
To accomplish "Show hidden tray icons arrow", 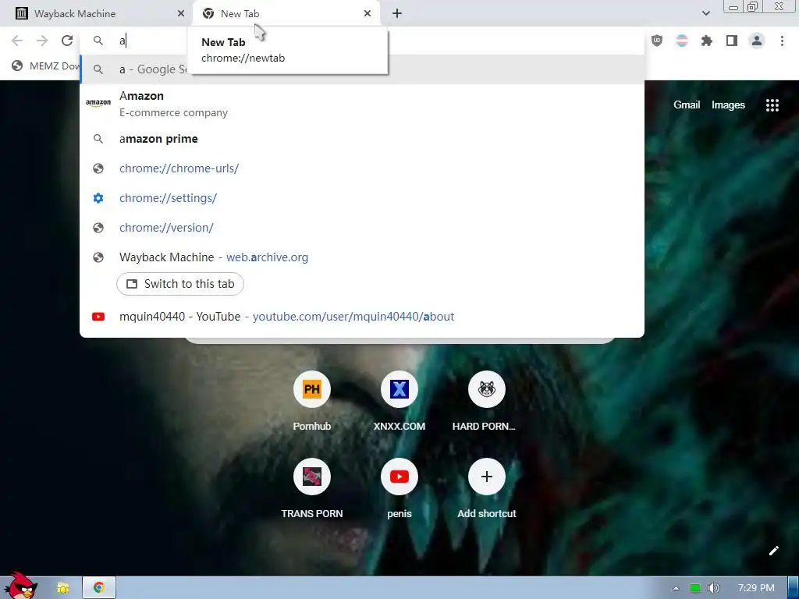I will 676,588.
